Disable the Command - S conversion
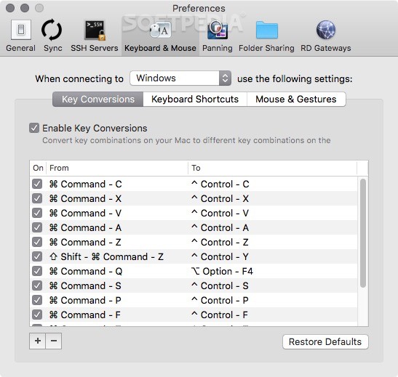This screenshot has width=398, height=377. 37,285
